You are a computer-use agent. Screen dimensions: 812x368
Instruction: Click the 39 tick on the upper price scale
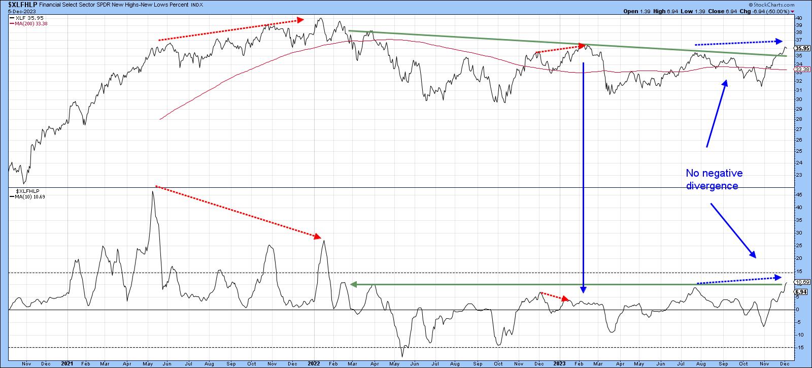point(798,25)
